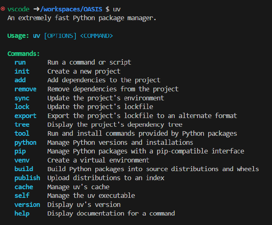Click the typed 'uv' command after the prompt

tap(117, 9)
